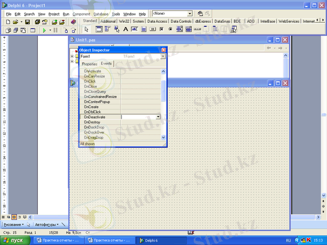Select the CheckBox component icon

click(x=161, y=29)
